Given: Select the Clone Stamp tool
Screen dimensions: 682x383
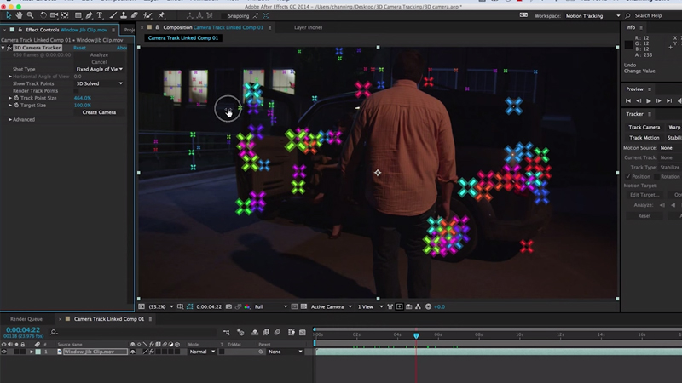Looking at the screenshot, I should (x=123, y=15).
